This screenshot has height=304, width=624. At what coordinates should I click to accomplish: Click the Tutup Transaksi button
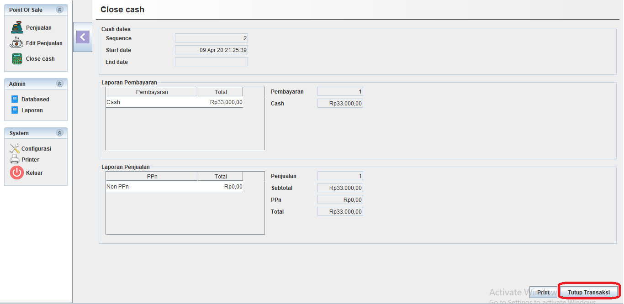tap(588, 293)
